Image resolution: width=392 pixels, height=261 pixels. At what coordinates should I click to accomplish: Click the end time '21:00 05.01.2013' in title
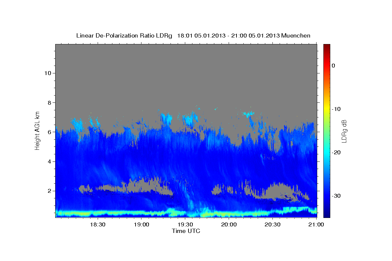(255, 36)
